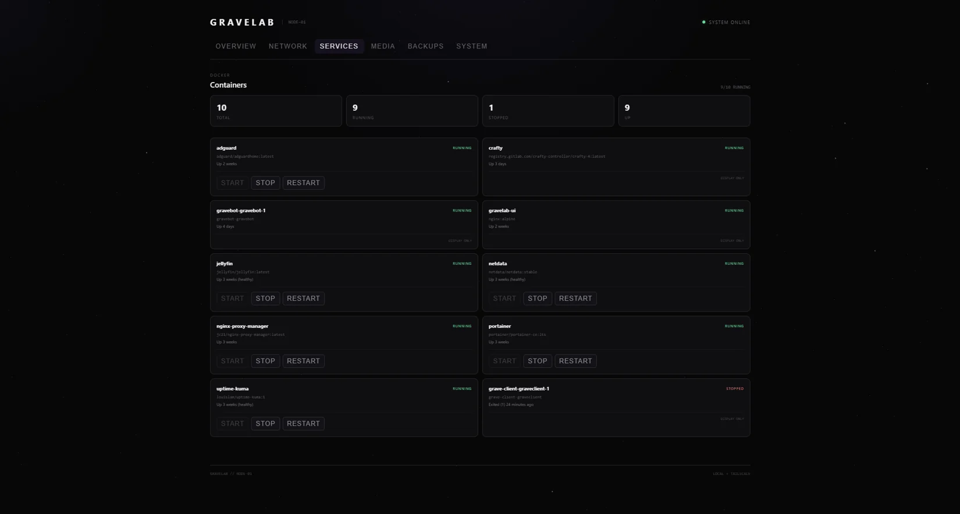Viewport: 960px width, 514px height.
Task: Click the portainer container name
Action: [x=500, y=326]
